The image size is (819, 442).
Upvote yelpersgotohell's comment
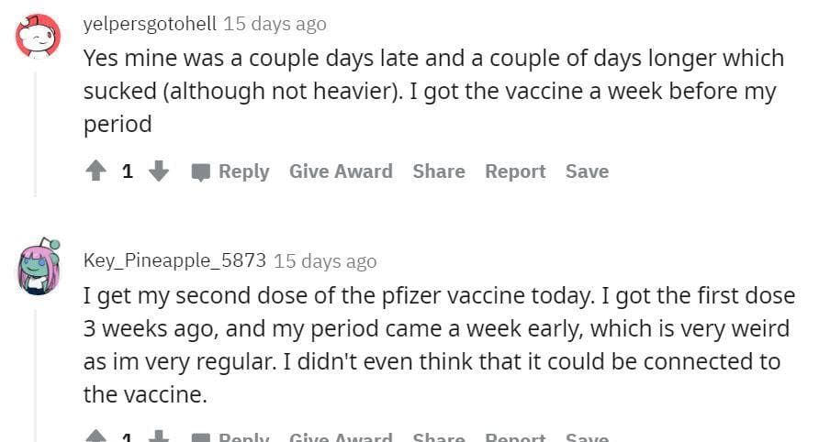(95, 171)
